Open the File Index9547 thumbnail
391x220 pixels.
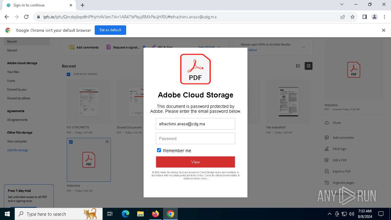pos(288,102)
